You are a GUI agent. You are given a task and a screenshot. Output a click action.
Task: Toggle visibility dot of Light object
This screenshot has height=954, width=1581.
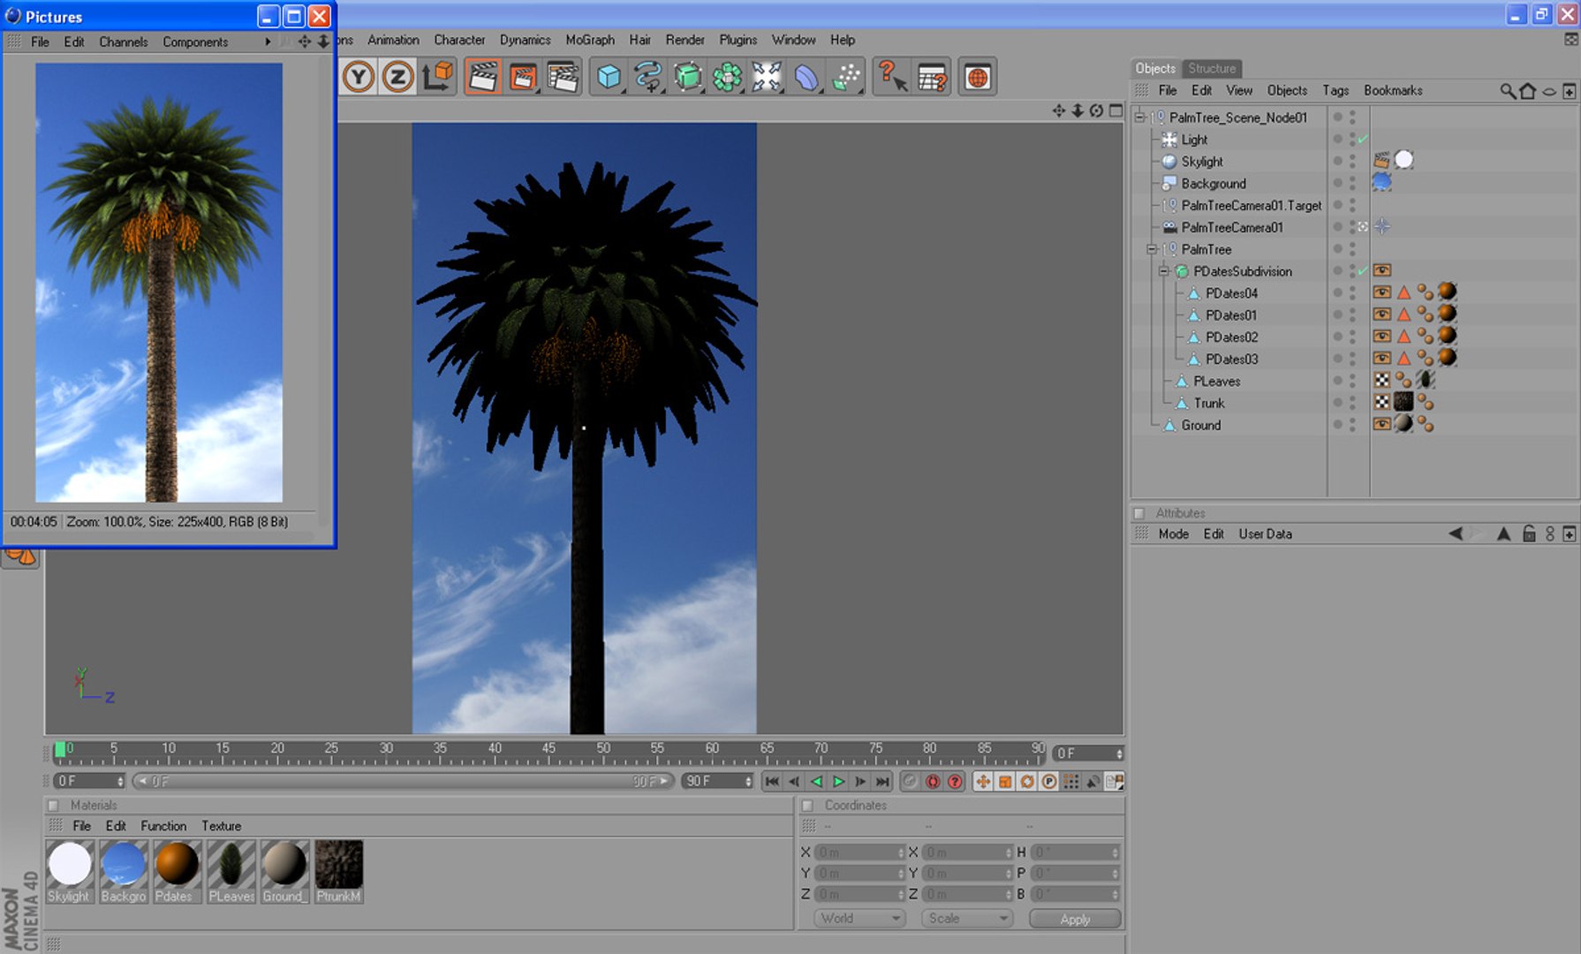1338,139
